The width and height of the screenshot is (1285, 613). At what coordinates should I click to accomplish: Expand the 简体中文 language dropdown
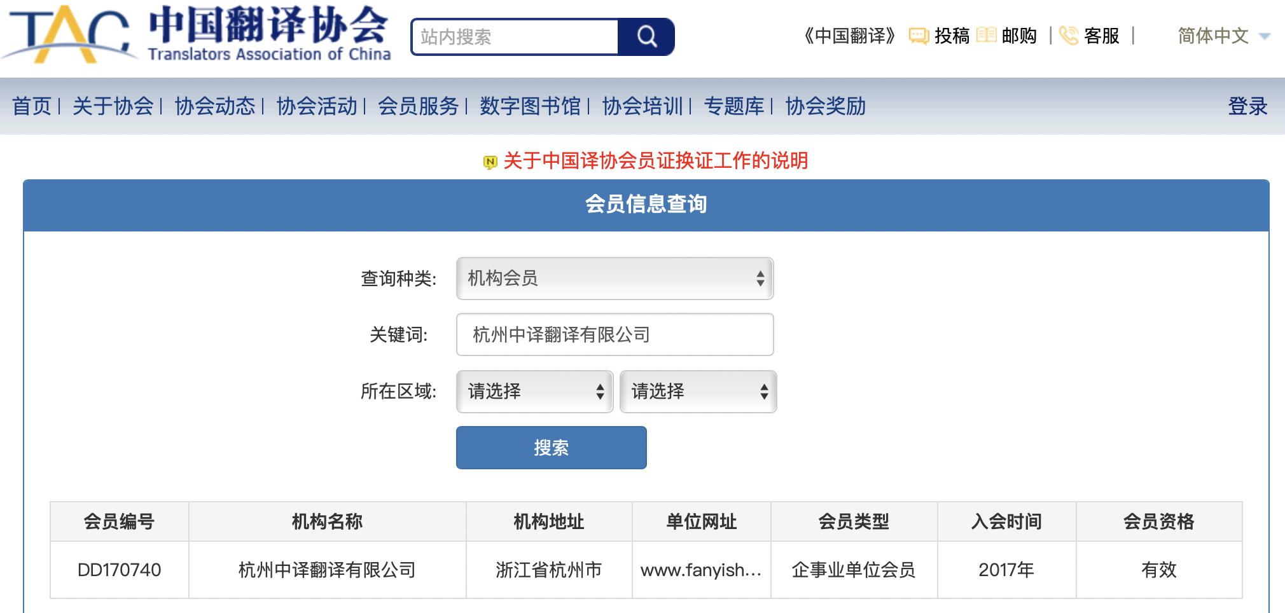(1224, 36)
